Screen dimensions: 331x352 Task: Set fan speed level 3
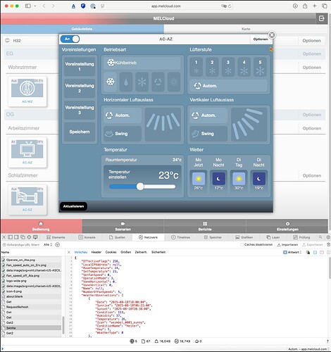[x=228, y=67]
